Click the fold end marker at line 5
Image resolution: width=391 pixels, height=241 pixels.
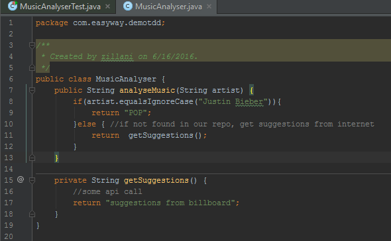coord(32,68)
